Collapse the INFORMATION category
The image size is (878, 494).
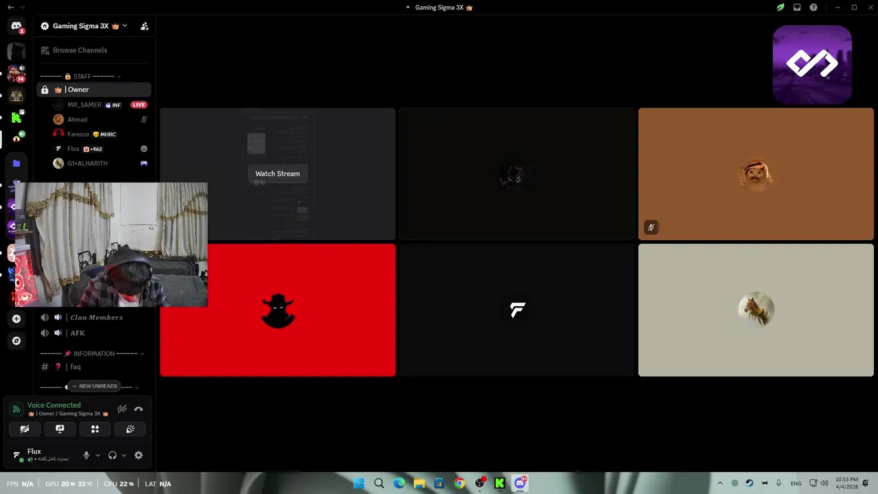click(x=93, y=353)
